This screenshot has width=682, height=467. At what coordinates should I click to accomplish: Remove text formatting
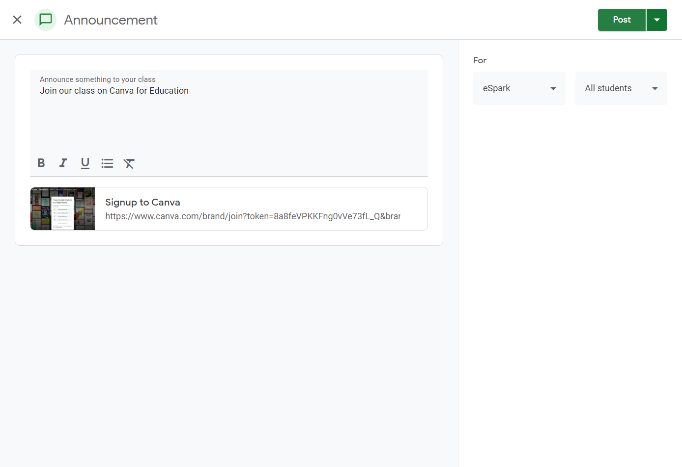point(129,163)
